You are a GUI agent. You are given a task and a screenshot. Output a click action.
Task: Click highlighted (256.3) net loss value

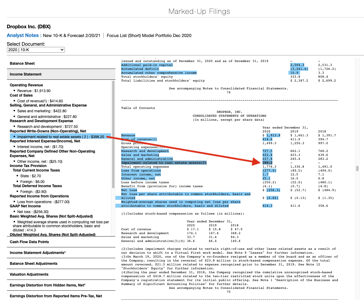click(273, 190)
